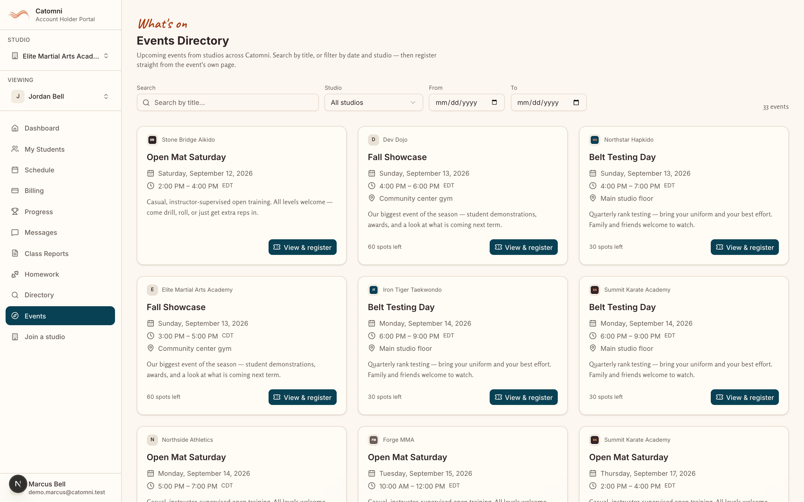Navigate to Join a studio

tap(60, 337)
